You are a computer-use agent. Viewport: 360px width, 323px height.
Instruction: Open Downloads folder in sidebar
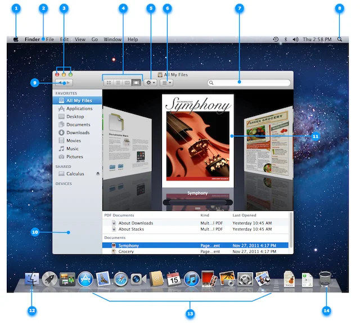78,132
